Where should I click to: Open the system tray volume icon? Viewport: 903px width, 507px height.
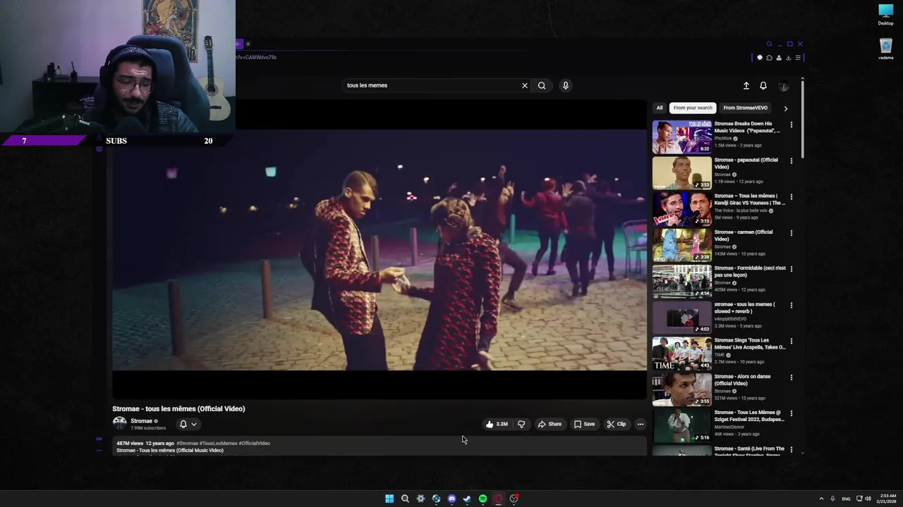click(868, 499)
